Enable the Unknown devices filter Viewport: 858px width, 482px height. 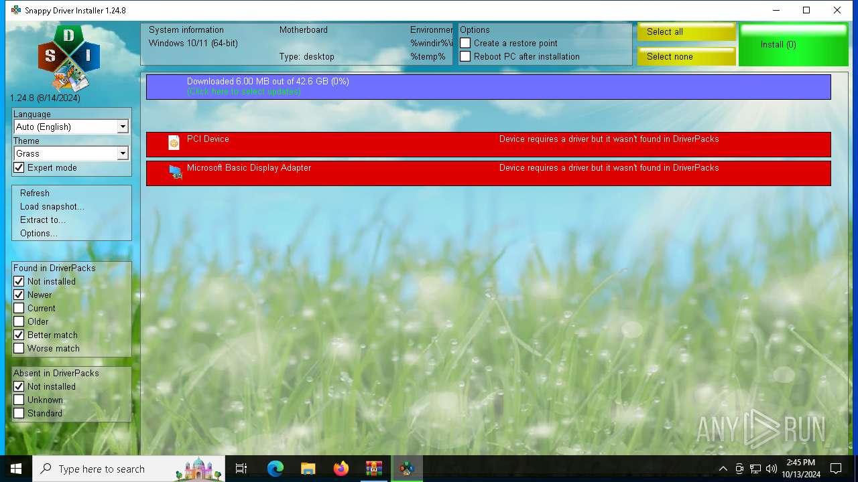19,400
